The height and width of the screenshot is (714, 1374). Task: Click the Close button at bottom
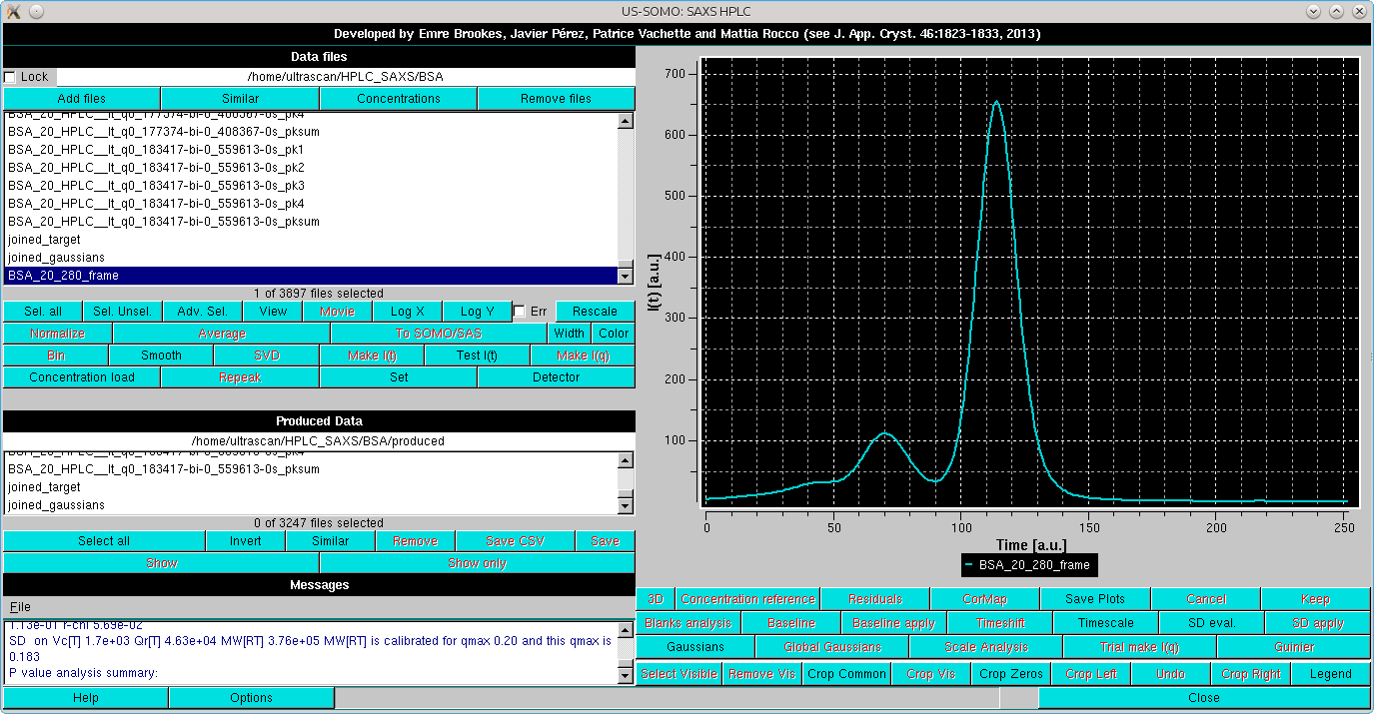click(1203, 698)
